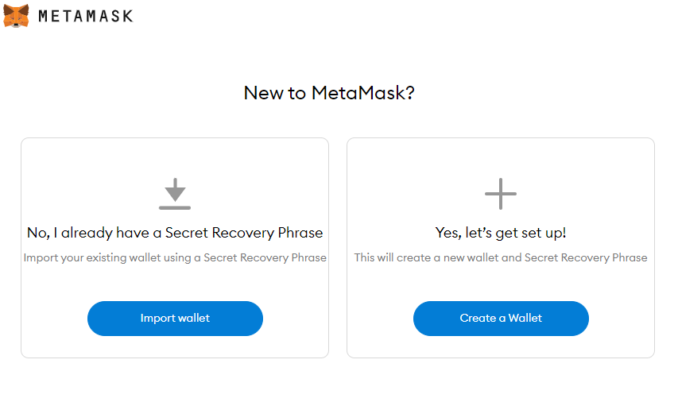Import an existing wallet with the Import wallet button

click(x=175, y=319)
